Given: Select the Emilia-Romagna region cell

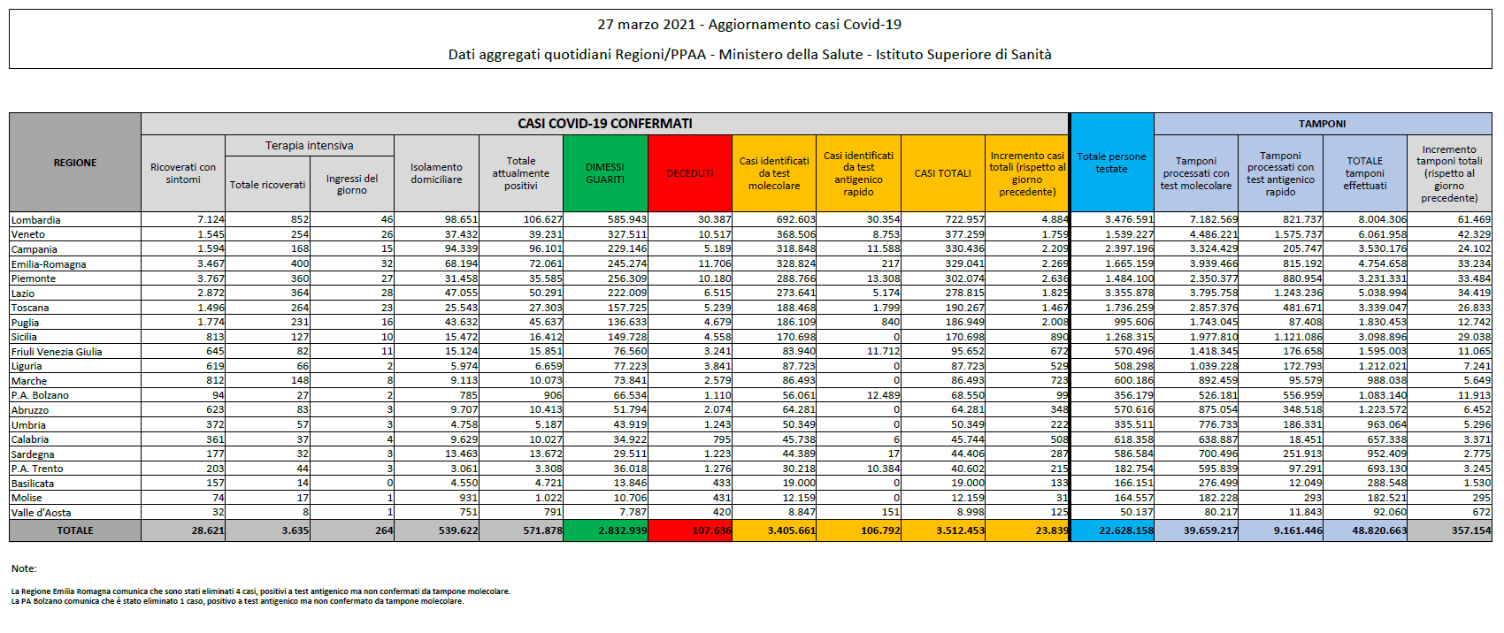Looking at the screenshot, I should [x=49, y=264].
